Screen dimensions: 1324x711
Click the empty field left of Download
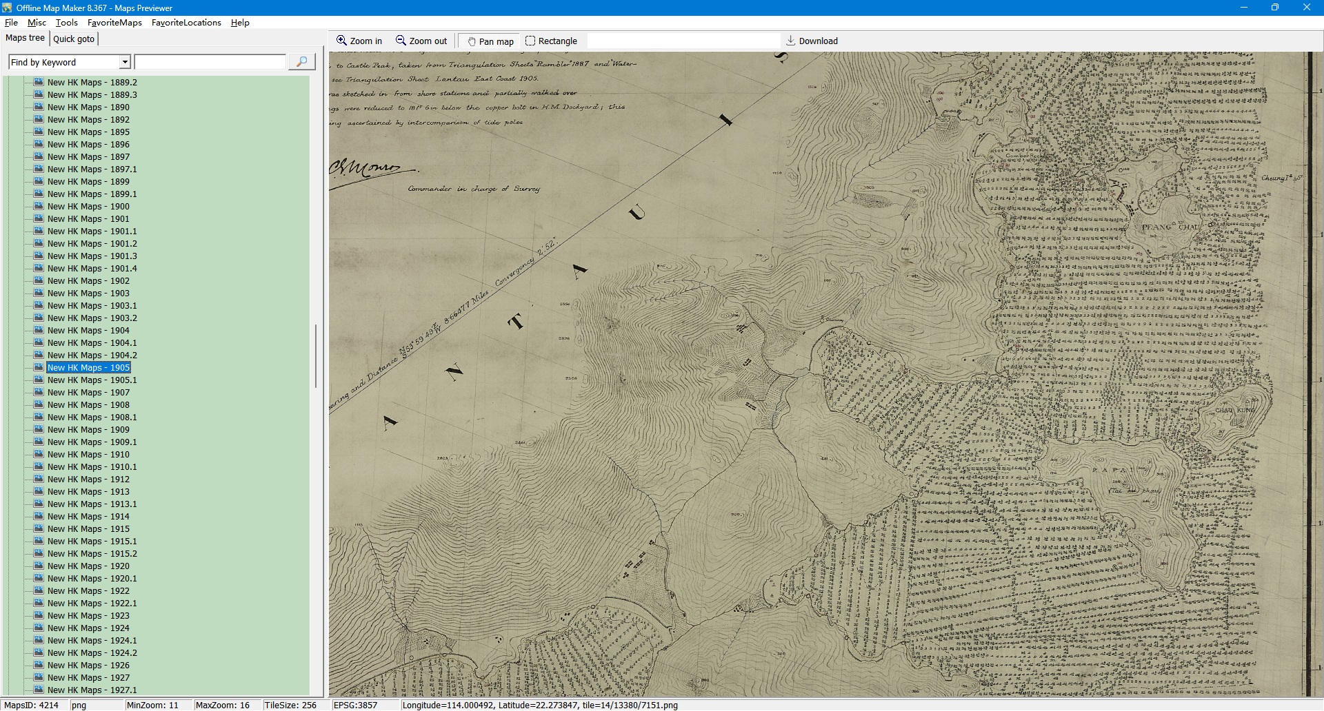pos(683,41)
